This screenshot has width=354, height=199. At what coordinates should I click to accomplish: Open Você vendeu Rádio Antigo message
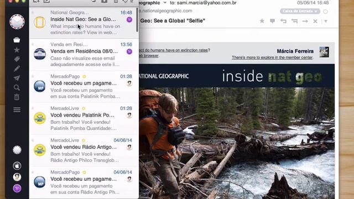point(84,150)
